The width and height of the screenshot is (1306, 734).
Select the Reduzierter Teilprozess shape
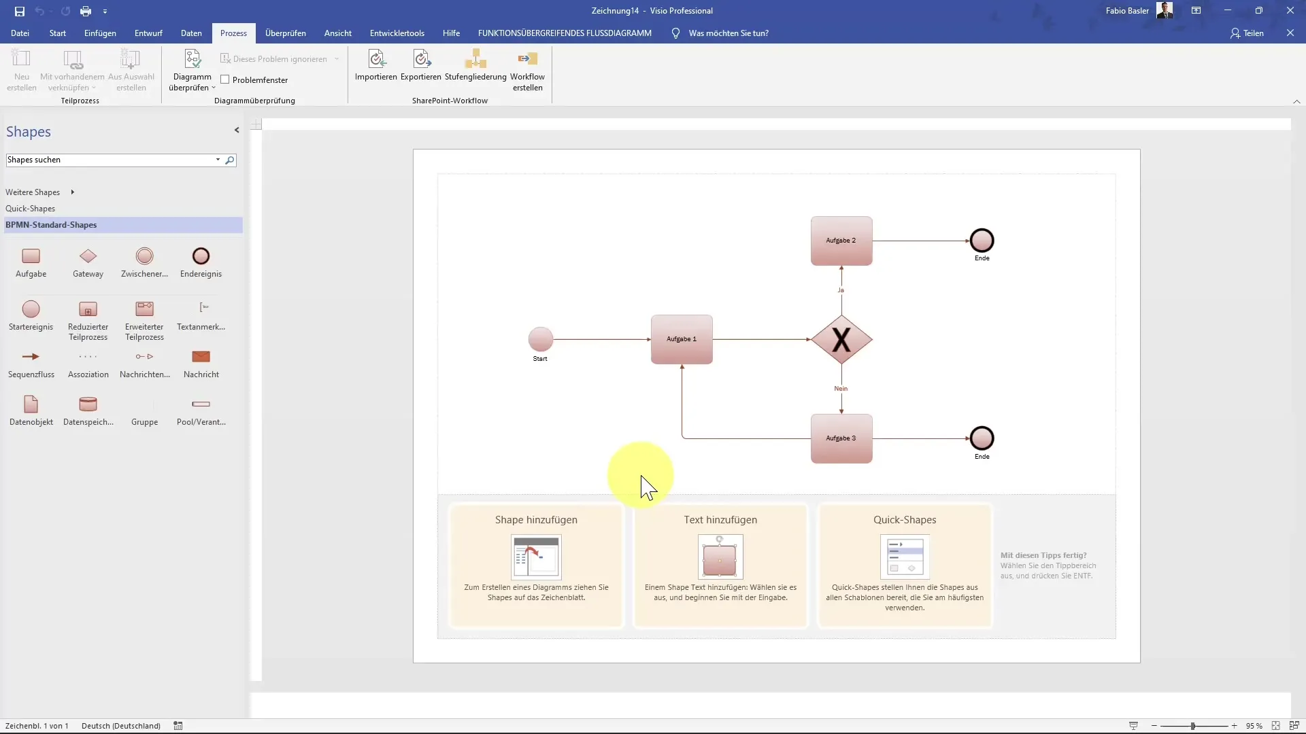pyautogui.click(x=88, y=319)
